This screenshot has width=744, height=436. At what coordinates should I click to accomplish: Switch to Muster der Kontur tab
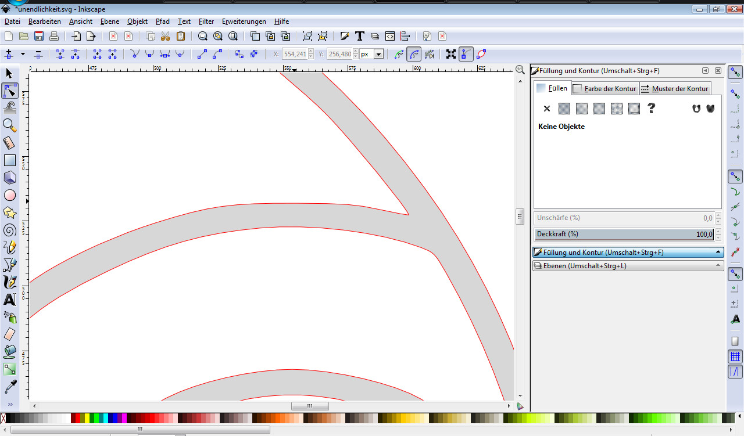675,89
